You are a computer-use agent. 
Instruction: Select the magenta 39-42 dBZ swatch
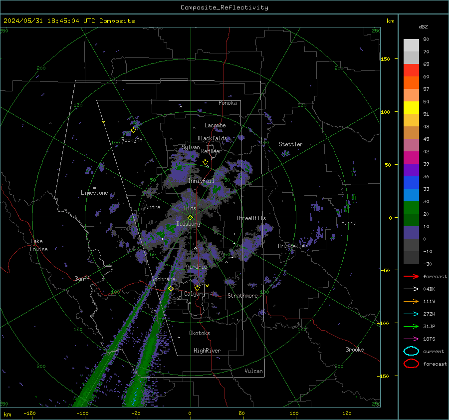coord(411,157)
